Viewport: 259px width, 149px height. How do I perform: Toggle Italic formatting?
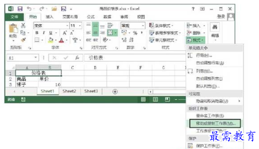click(x=44, y=33)
